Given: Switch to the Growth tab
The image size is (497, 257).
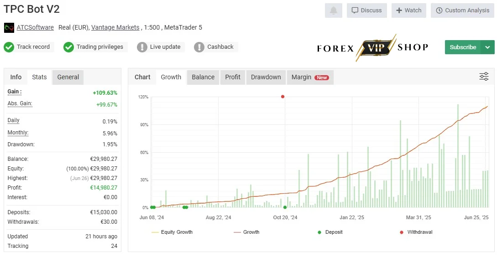Looking at the screenshot, I should pyautogui.click(x=171, y=77).
